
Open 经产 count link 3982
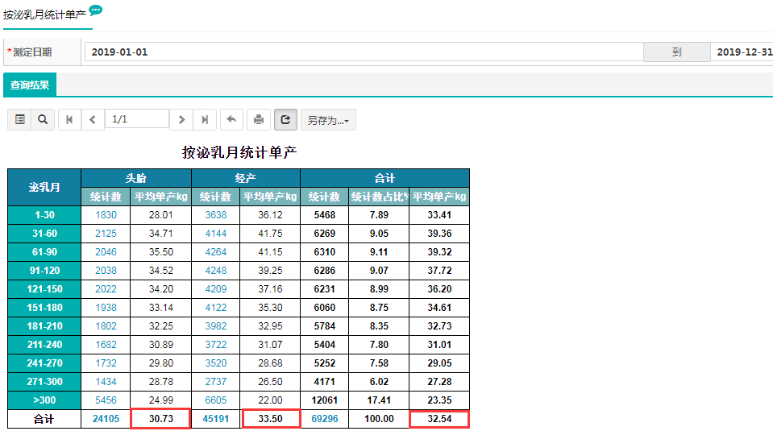[x=216, y=326]
